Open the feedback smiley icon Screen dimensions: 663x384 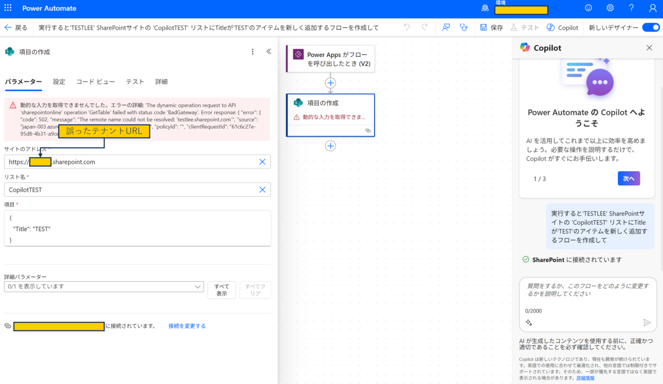click(588, 8)
